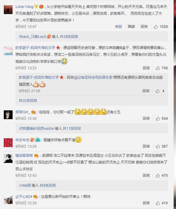Click the verified V badge beside Loria-Yang
The width and height of the screenshot is (176, 209).
(x=36, y=6)
